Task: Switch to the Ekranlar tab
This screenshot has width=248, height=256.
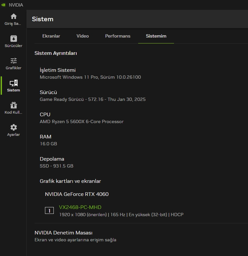Action: pos(51,36)
